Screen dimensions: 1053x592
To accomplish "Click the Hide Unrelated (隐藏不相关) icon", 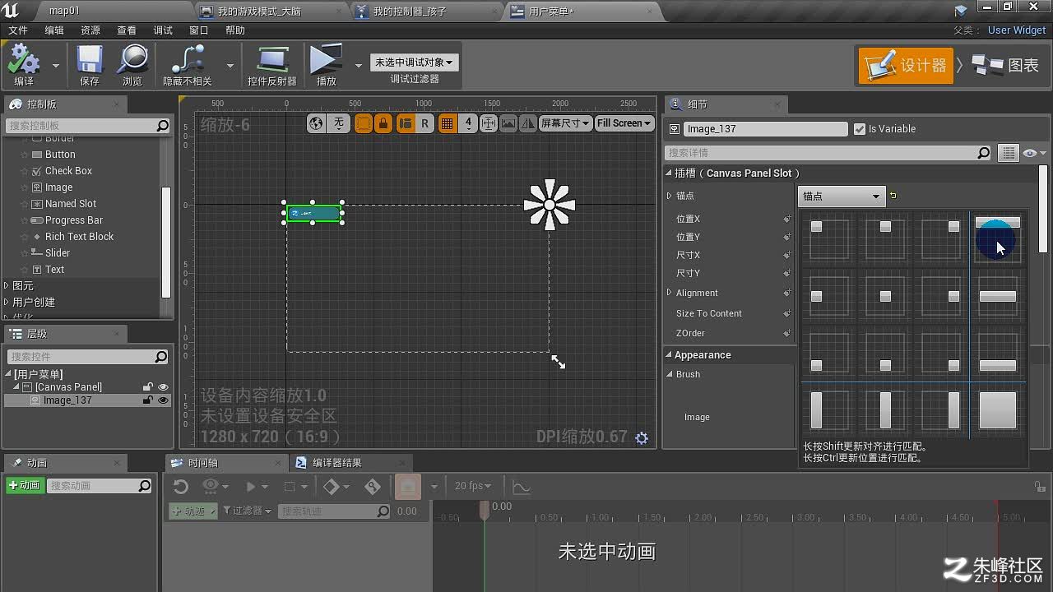I will (188, 61).
